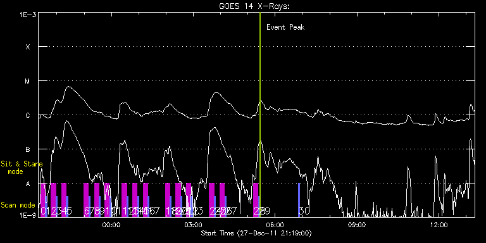
Task: Click the A flare class axis label
Action: click(28, 184)
